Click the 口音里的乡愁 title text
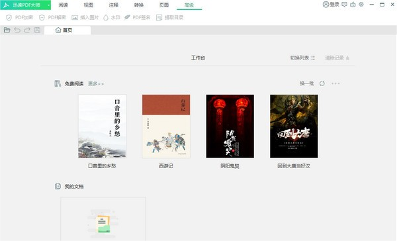The width and height of the screenshot is (397, 241). [102, 166]
